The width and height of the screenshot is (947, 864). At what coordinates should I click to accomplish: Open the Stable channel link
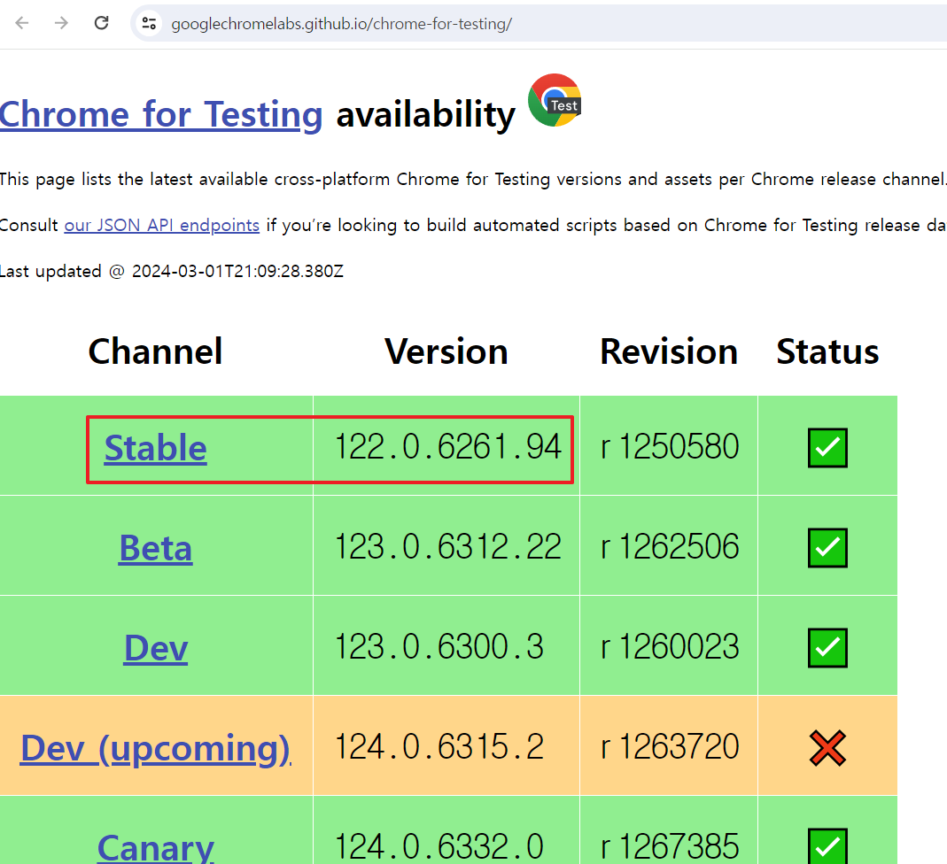coord(156,448)
